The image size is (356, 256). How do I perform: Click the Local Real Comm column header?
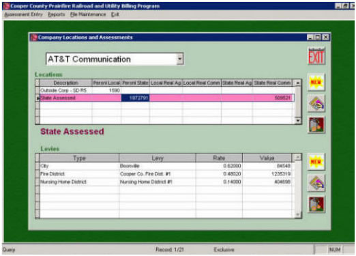click(x=202, y=83)
